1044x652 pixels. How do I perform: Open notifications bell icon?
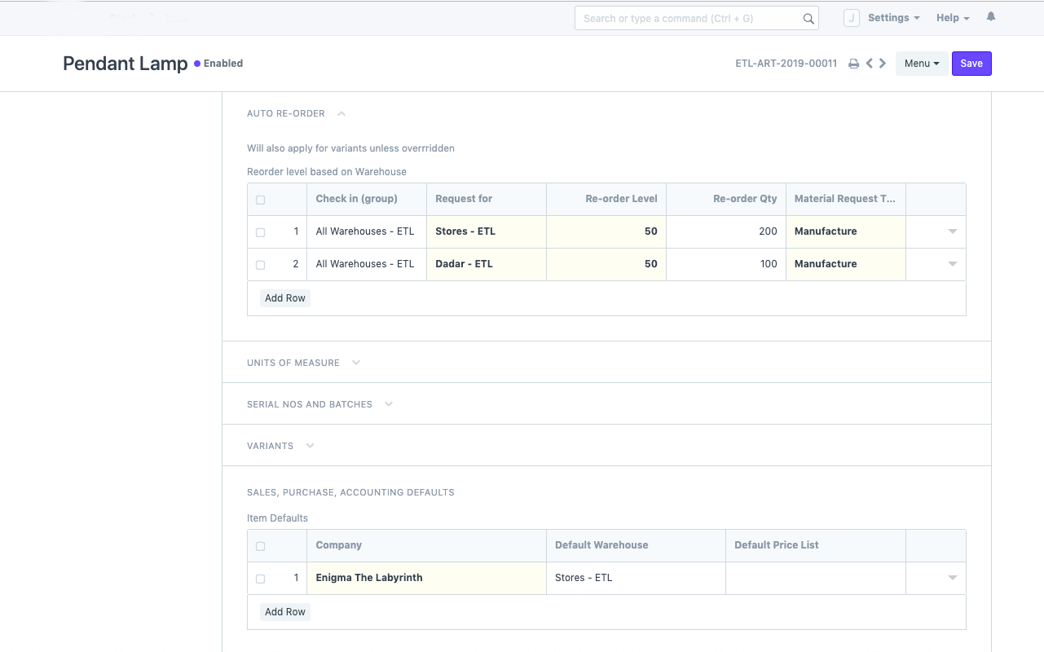991,17
